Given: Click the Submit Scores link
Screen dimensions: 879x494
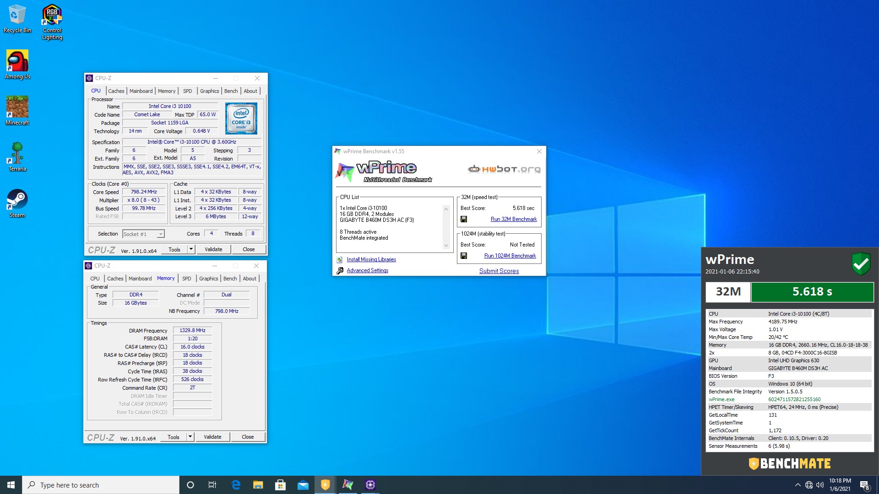Looking at the screenshot, I should (x=499, y=271).
